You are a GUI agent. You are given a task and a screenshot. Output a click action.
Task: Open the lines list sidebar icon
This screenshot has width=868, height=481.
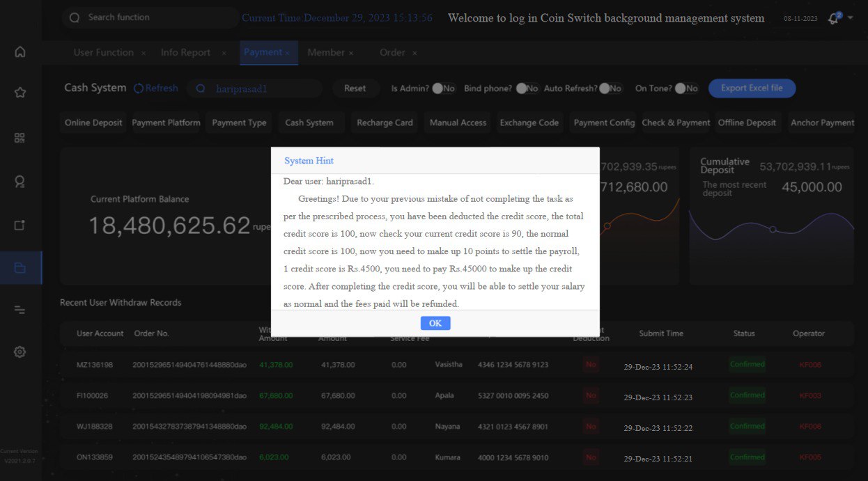coord(20,310)
